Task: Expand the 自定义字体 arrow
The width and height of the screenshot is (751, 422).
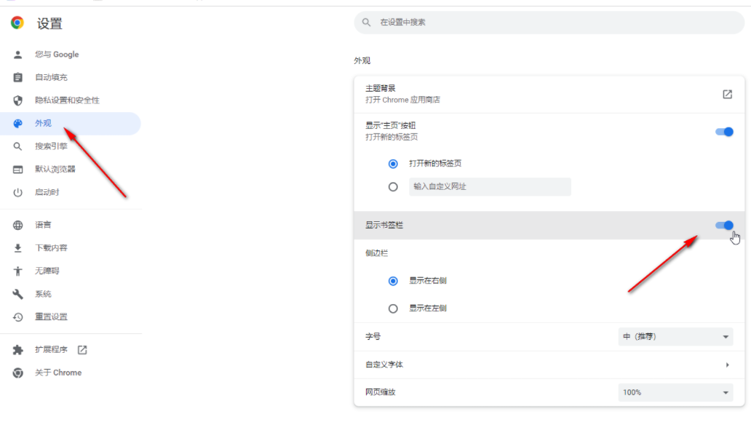Action: point(727,365)
